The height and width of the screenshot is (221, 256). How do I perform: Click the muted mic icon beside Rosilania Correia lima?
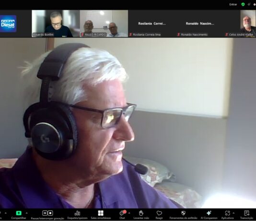(130, 34)
